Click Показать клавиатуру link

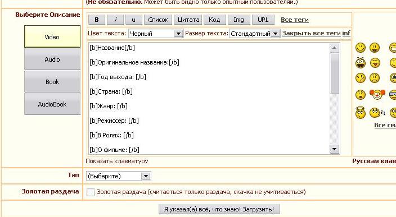click(x=117, y=161)
